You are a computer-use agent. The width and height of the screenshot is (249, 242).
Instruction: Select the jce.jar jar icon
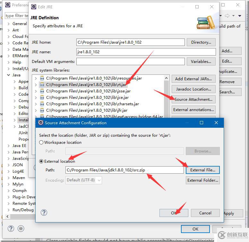(42, 98)
